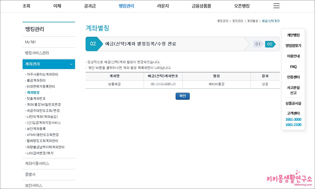Click the step 01 indicator
The height and width of the screenshot is (189, 315).
click(x=258, y=44)
